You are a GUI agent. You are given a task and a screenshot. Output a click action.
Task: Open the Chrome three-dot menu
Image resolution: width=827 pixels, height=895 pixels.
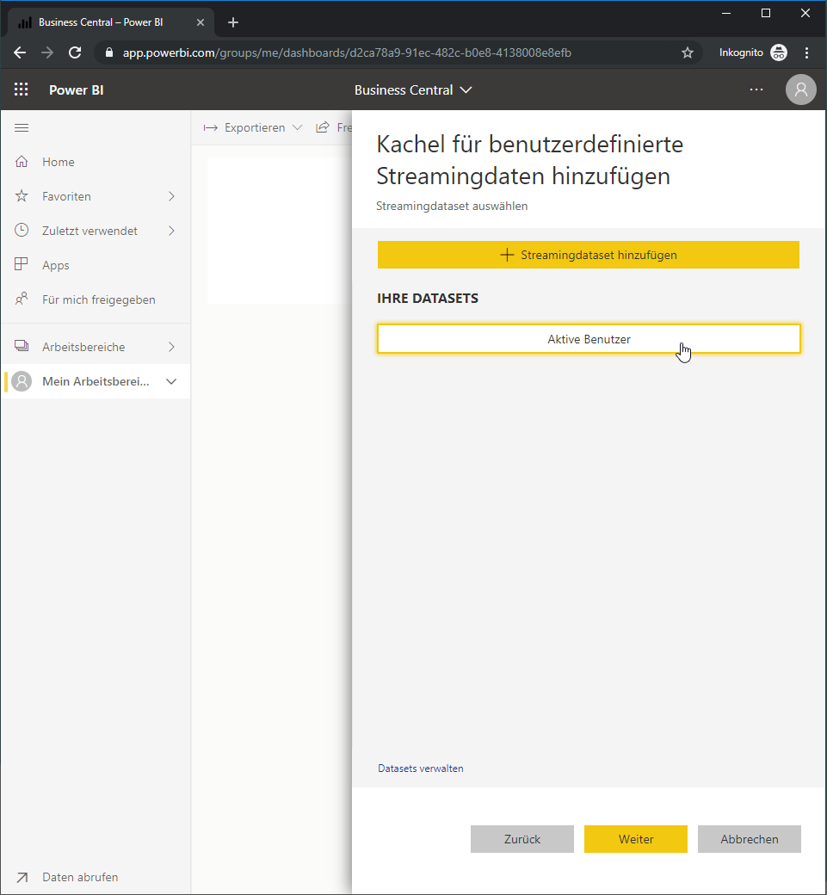coord(806,52)
